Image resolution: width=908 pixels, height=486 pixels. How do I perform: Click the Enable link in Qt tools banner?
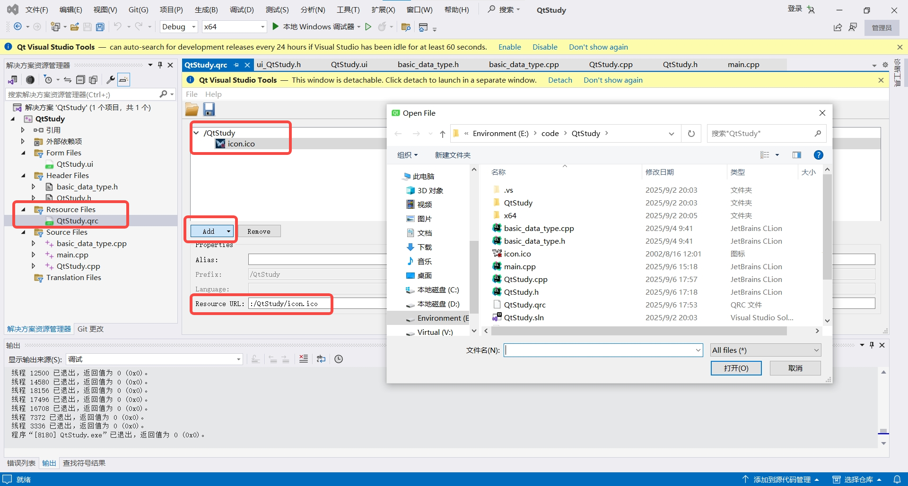click(509, 47)
